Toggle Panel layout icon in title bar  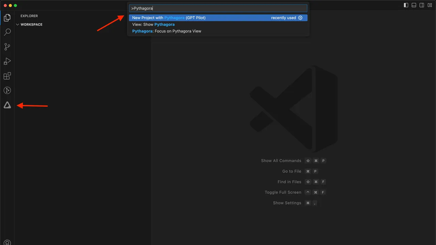point(414,5)
